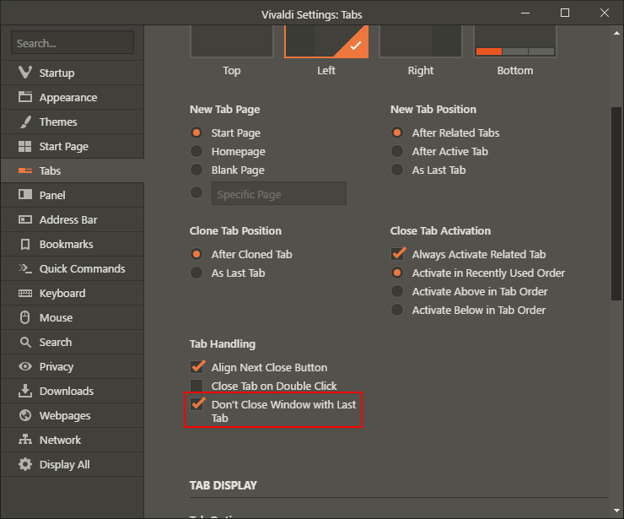Click the Keyboard icon in sidebar

click(25, 293)
